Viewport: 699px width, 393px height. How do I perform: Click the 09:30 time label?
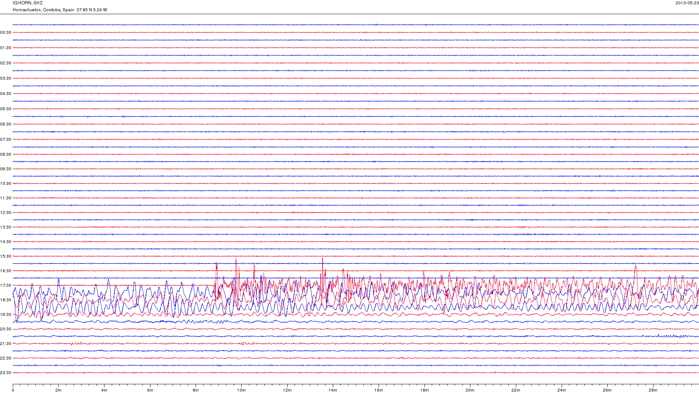(6, 169)
